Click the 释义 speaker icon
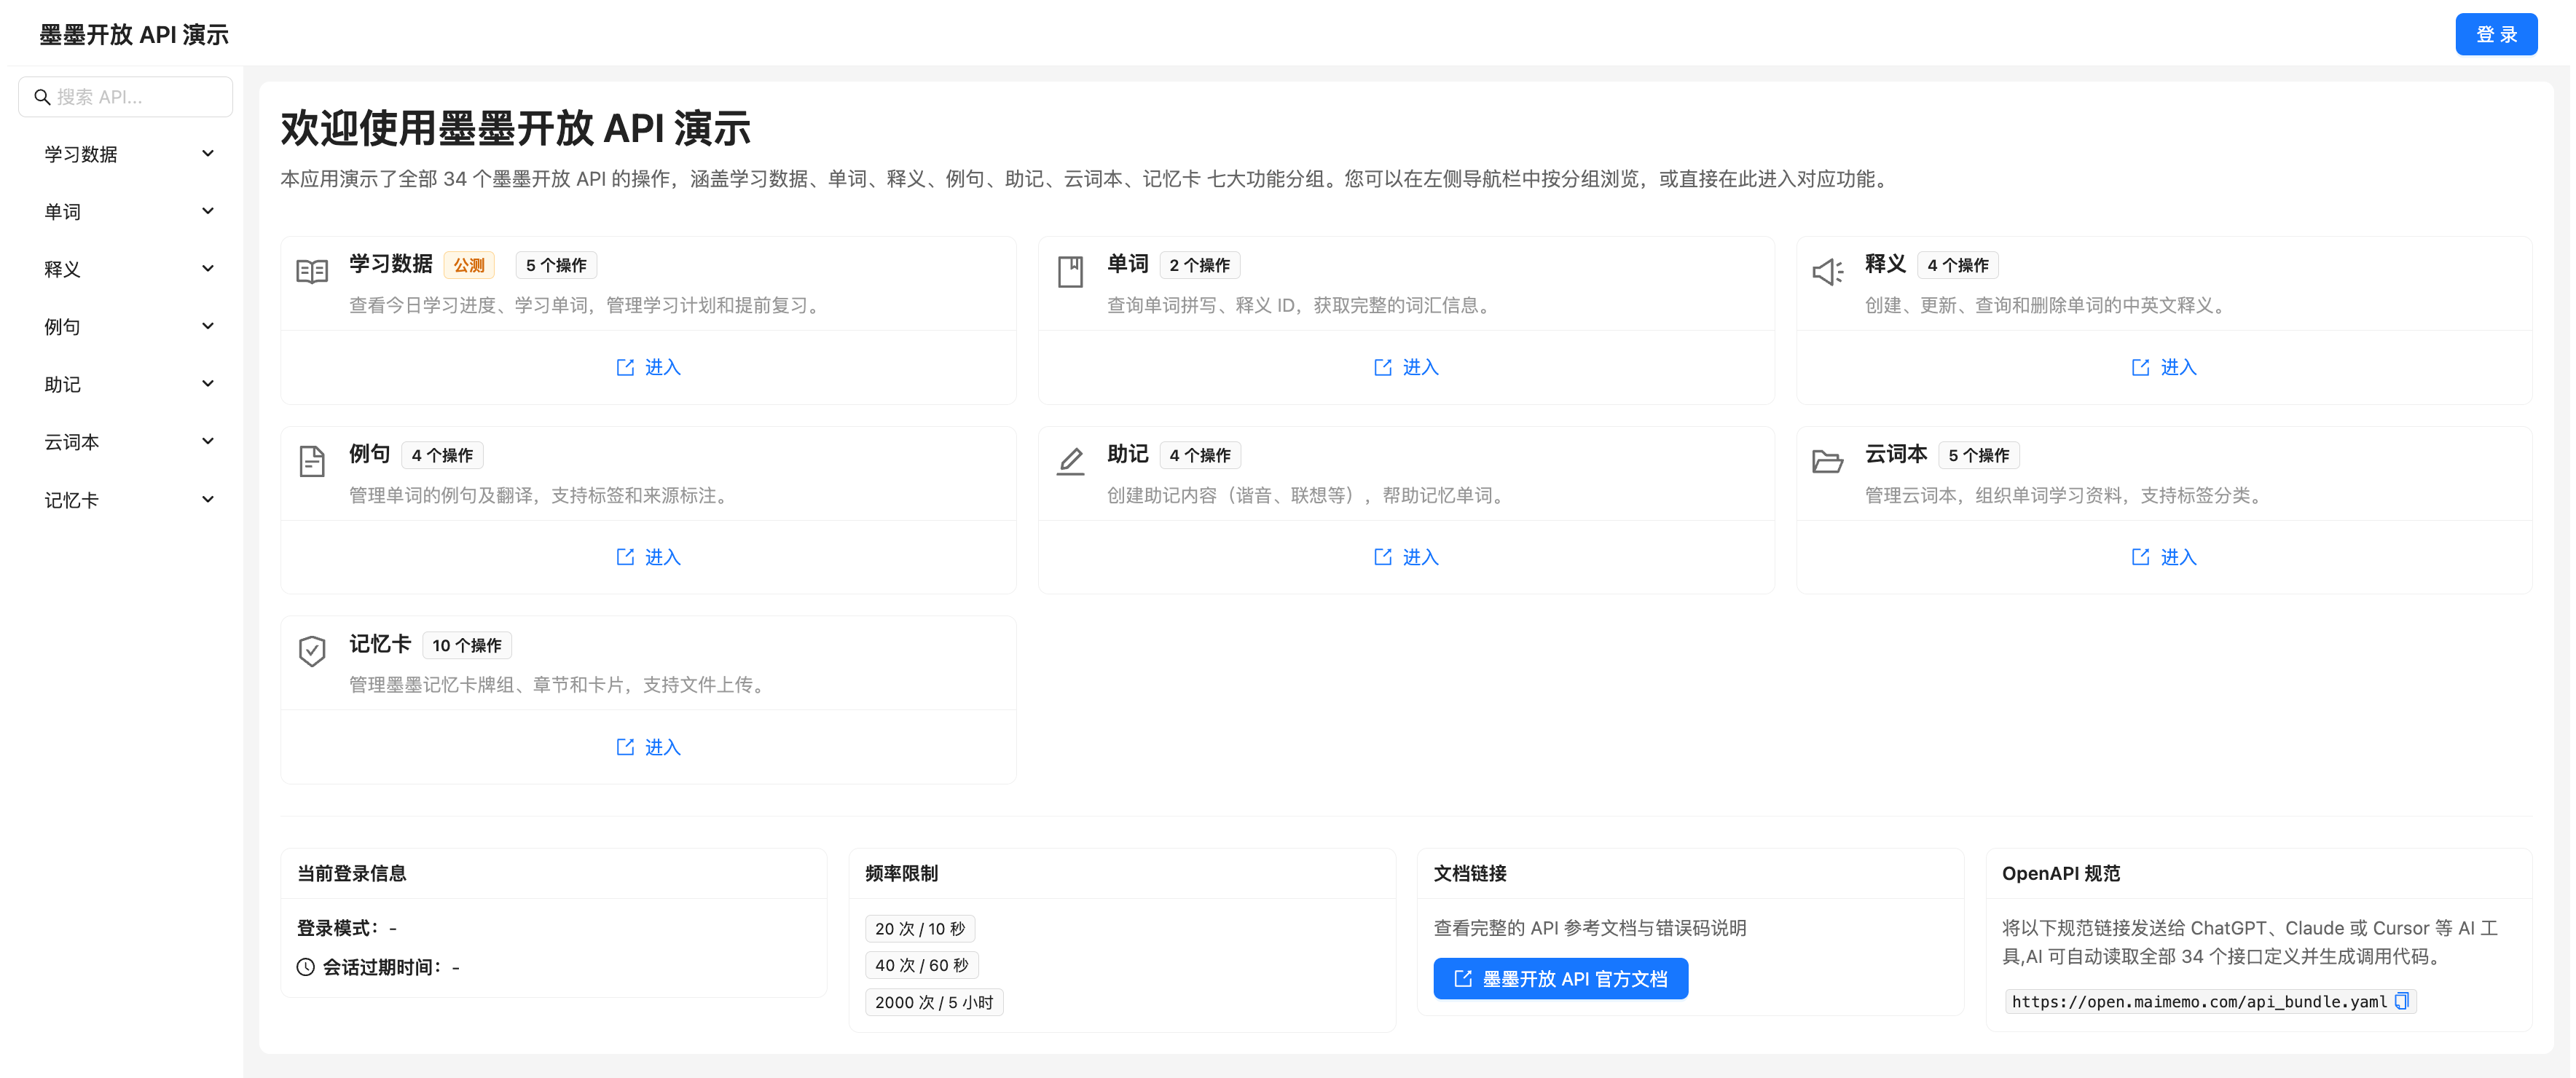The height and width of the screenshot is (1078, 2576). pyautogui.click(x=1828, y=272)
